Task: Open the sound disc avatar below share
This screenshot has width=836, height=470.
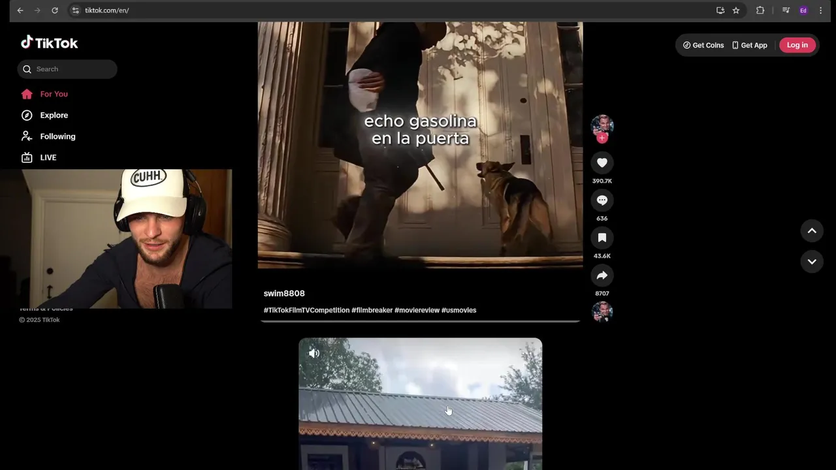Action: [x=602, y=311]
